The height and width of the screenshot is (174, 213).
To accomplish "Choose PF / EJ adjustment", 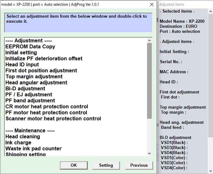I will [x=29, y=94].
